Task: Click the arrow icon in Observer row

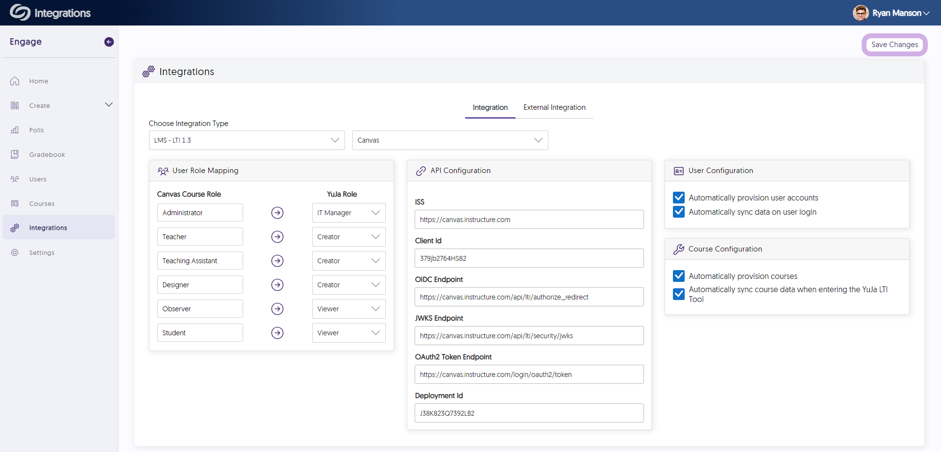Action: pyautogui.click(x=277, y=309)
